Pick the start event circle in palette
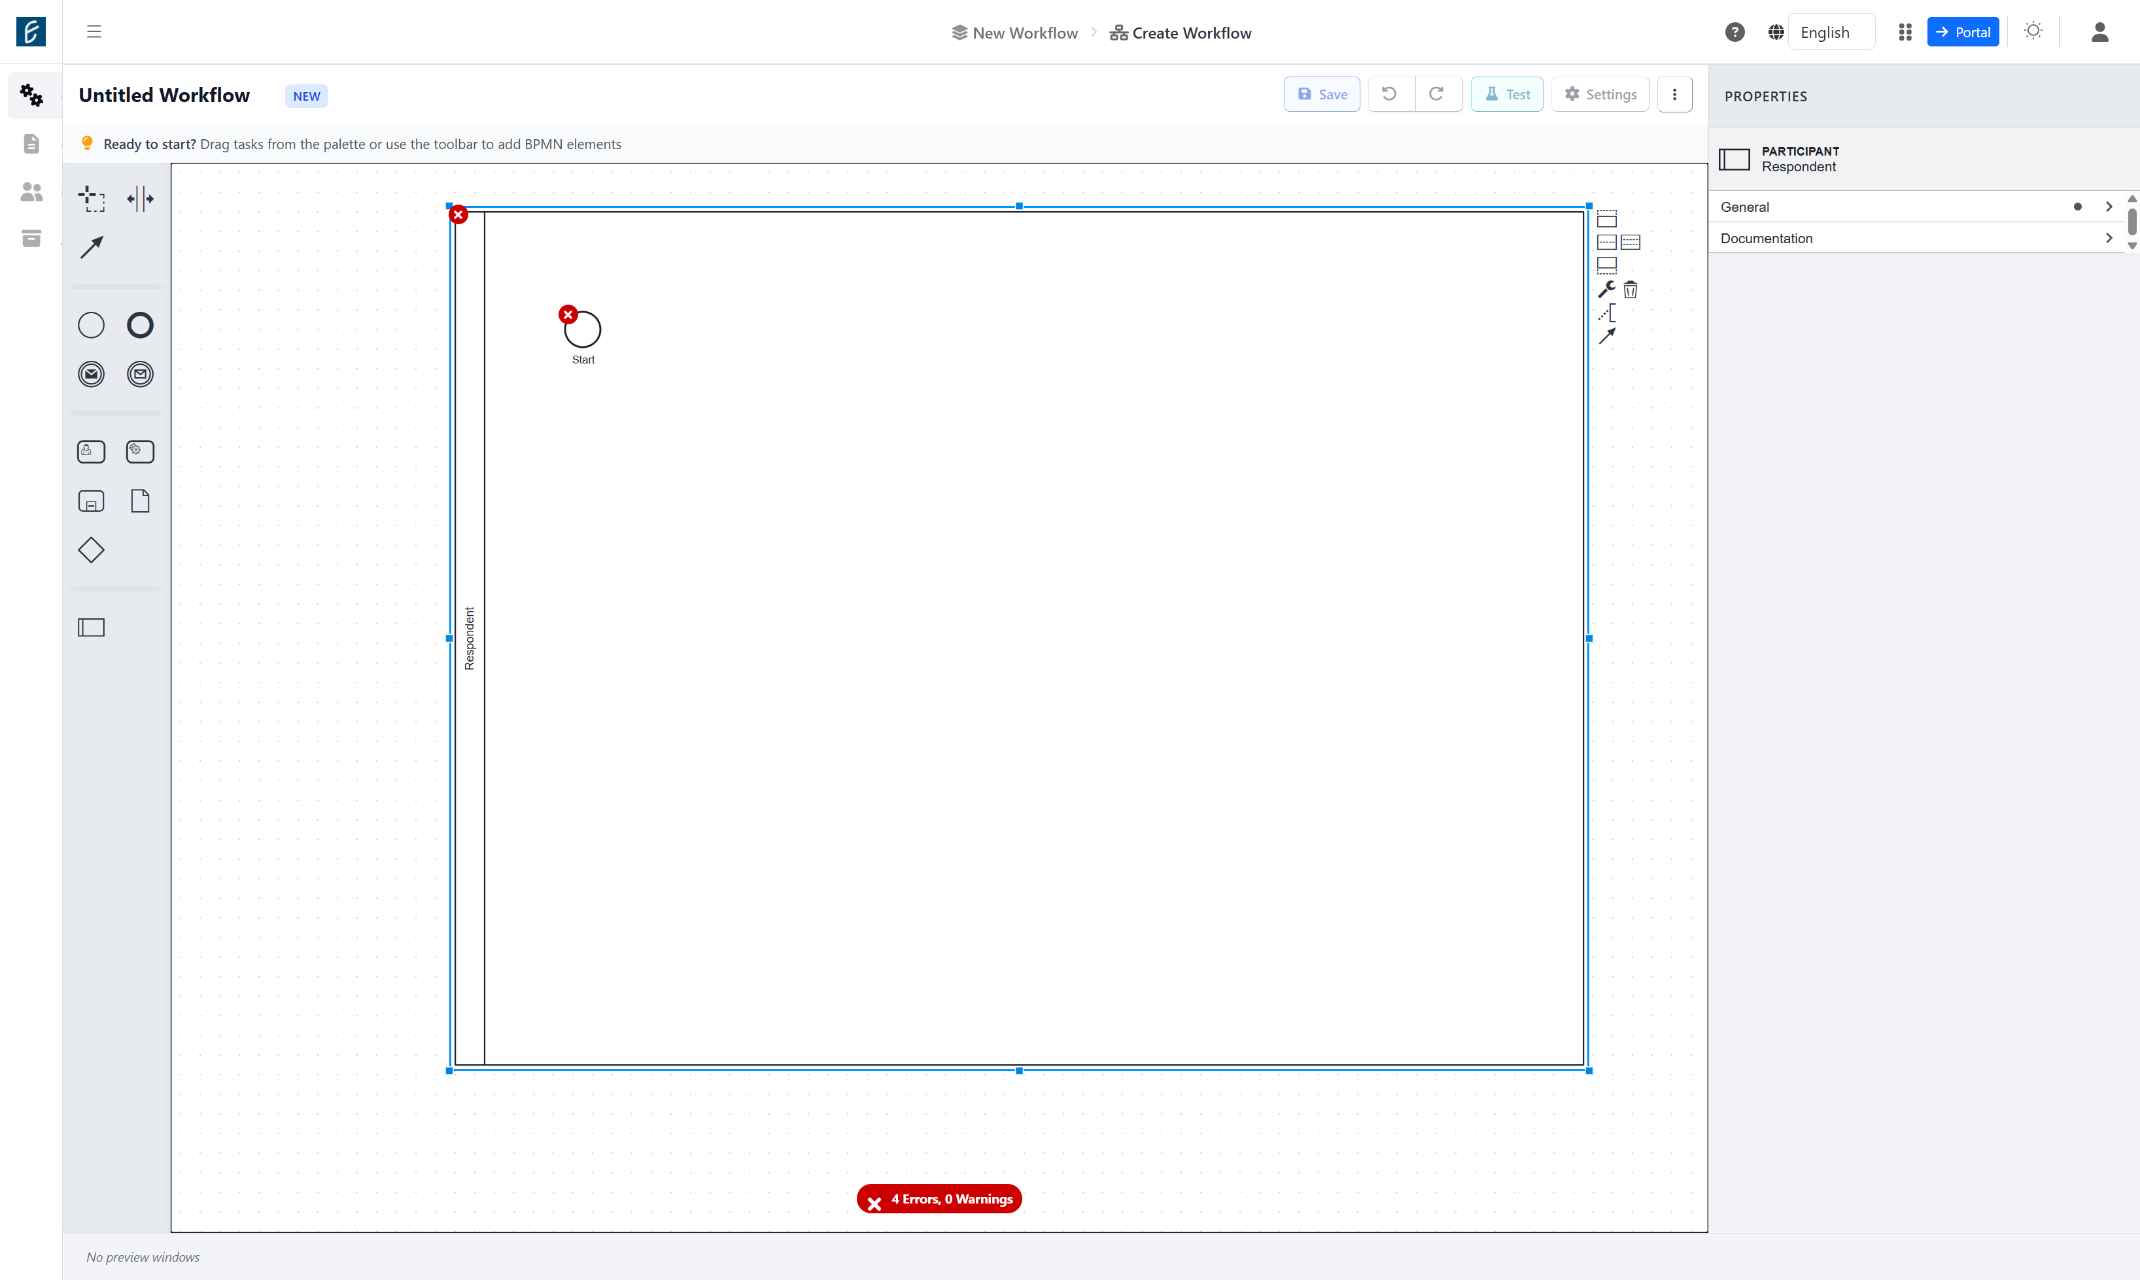2140x1280 pixels. tap(92, 325)
